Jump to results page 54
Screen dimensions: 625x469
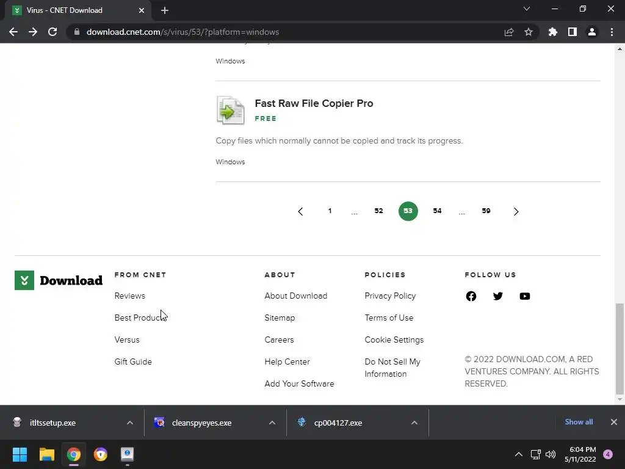click(437, 211)
